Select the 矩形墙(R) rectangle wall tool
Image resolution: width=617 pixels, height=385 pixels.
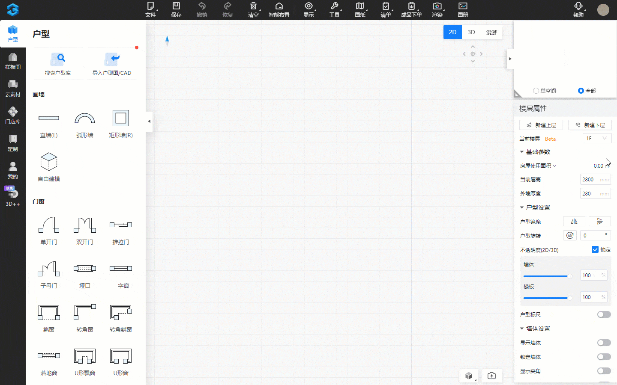point(121,124)
